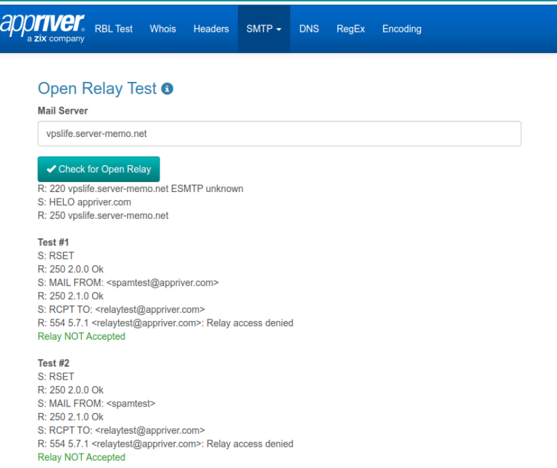Click the info icon beside Open Relay Test
The height and width of the screenshot is (468, 557).
point(168,89)
